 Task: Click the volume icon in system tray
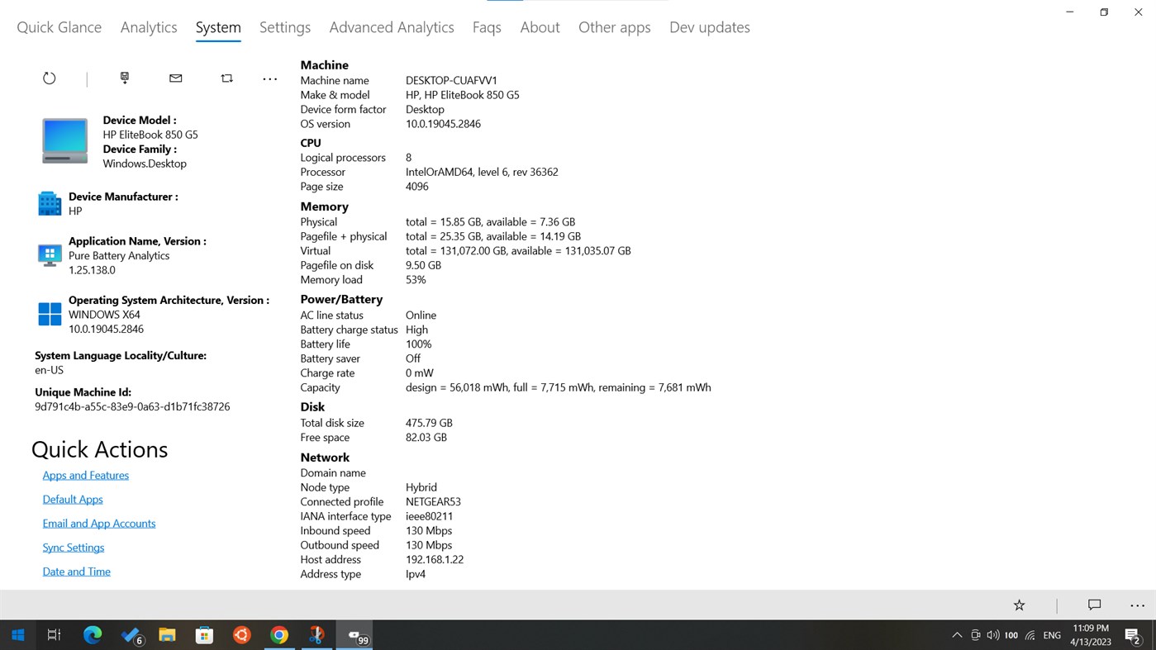[992, 635]
